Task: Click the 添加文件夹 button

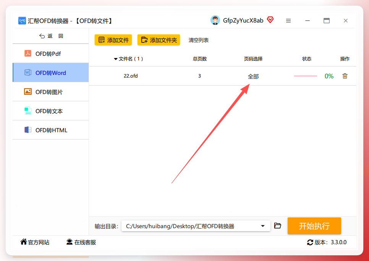Action: 159,40
